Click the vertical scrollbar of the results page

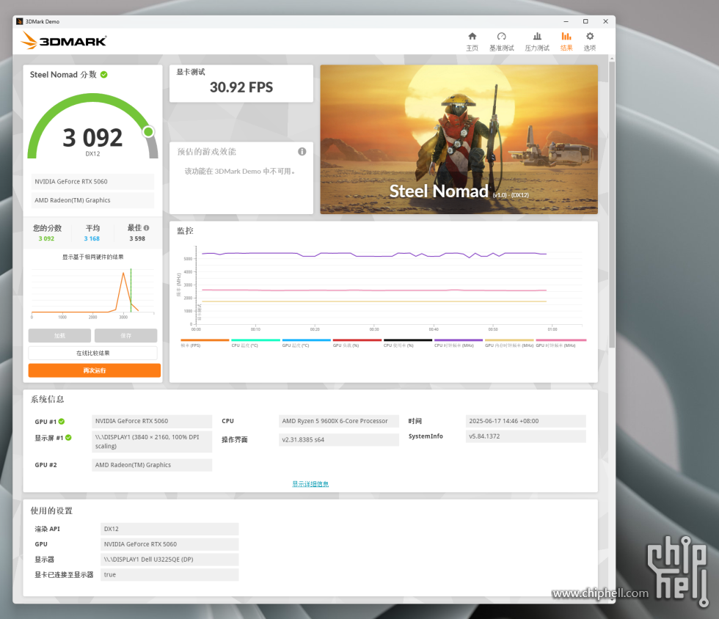pos(612,204)
